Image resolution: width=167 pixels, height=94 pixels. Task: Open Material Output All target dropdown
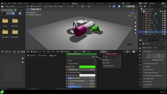click(x=112, y=57)
